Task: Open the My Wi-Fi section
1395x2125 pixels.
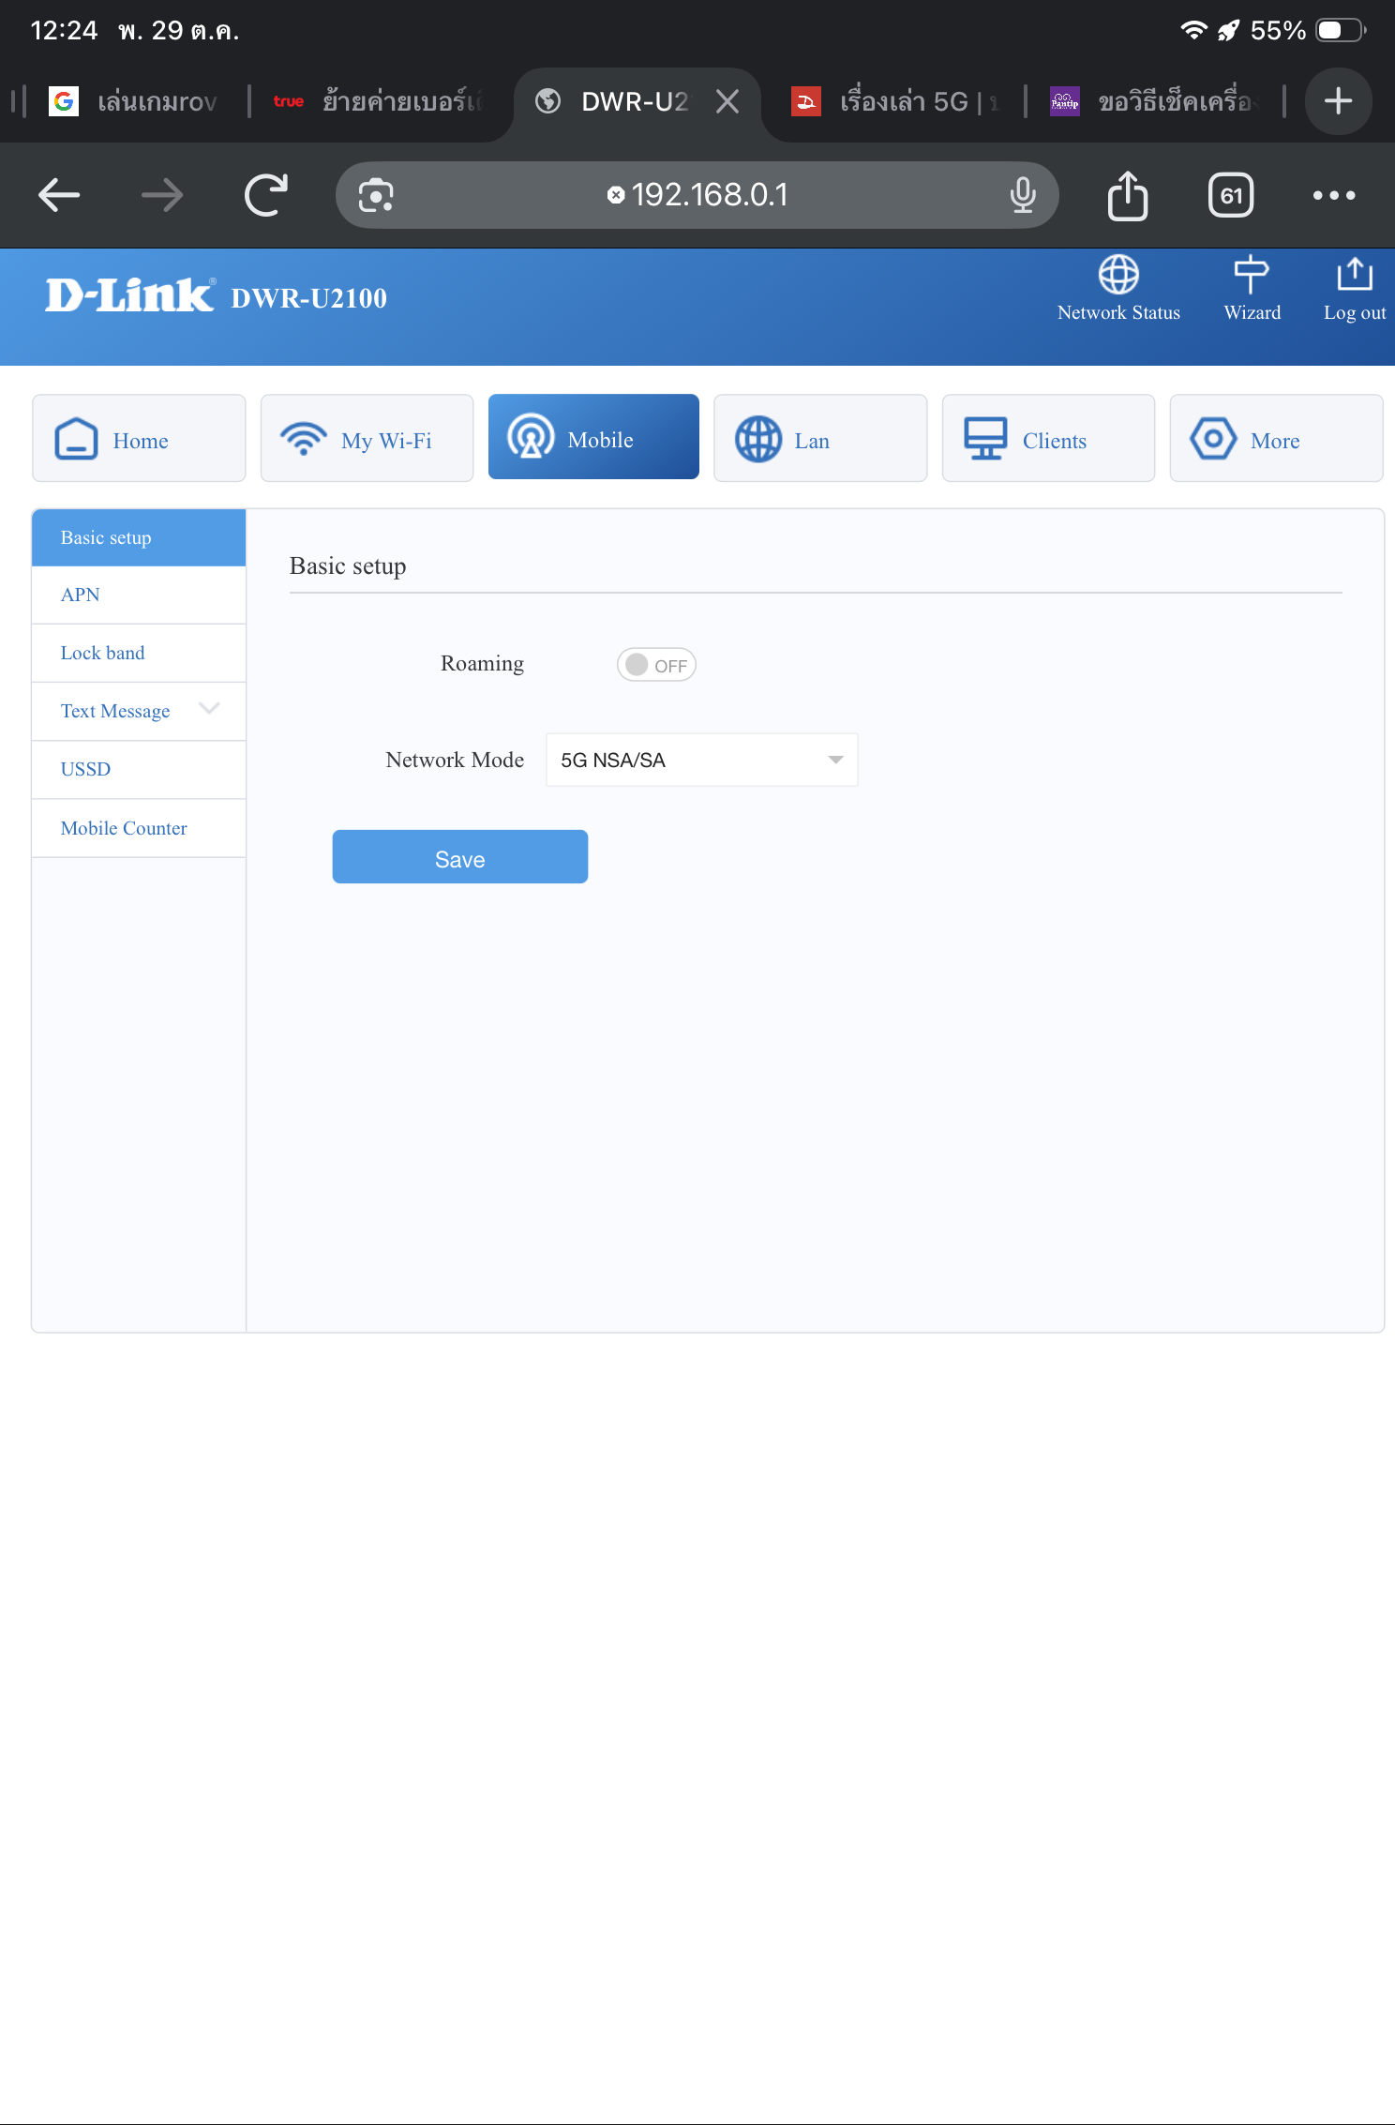Action: 367,439
